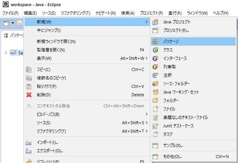Click the purple インターフェース icon
This screenshot has width=238, height=163.
point(155,58)
